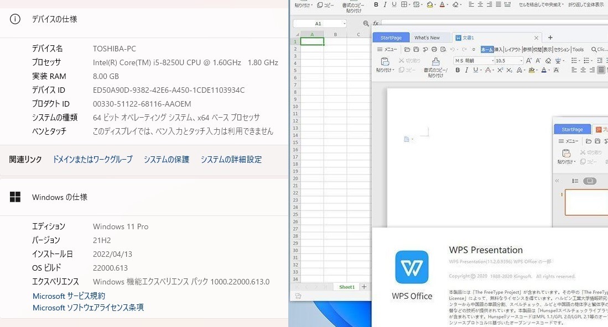The width and height of the screenshot is (608, 327).
Task: Print using the printer icon in Writer toolbar
Action: [434, 50]
